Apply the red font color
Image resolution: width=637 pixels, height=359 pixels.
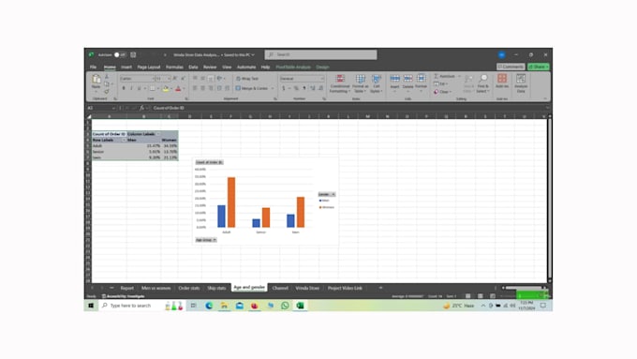coord(178,89)
